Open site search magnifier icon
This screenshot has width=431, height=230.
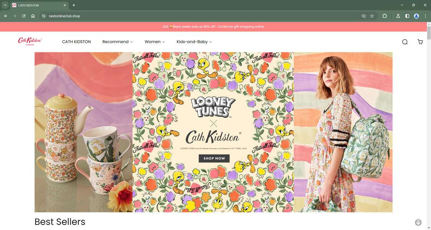pyautogui.click(x=405, y=42)
